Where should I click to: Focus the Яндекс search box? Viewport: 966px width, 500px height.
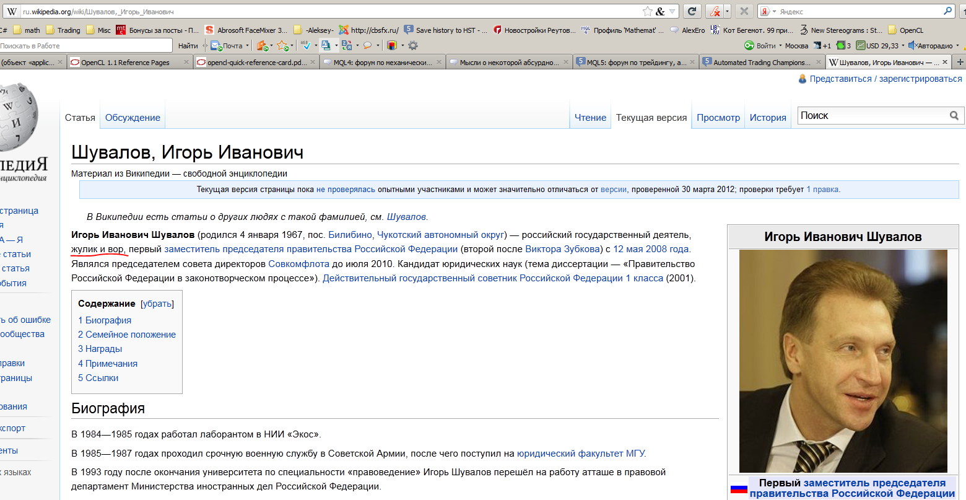tap(861, 11)
